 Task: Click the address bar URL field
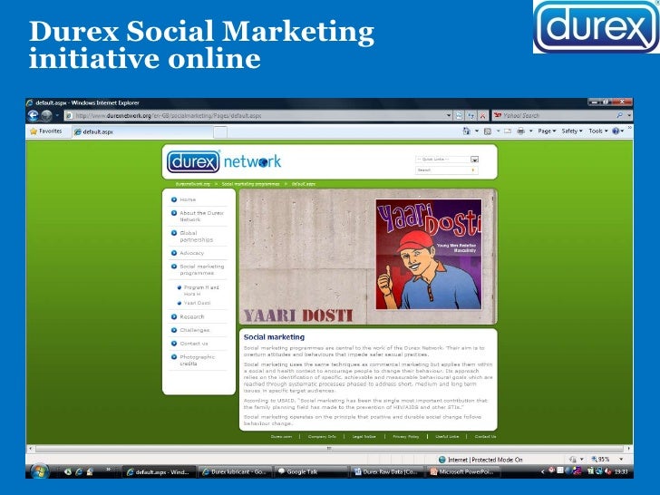pyautogui.click(x=257, y=115)
